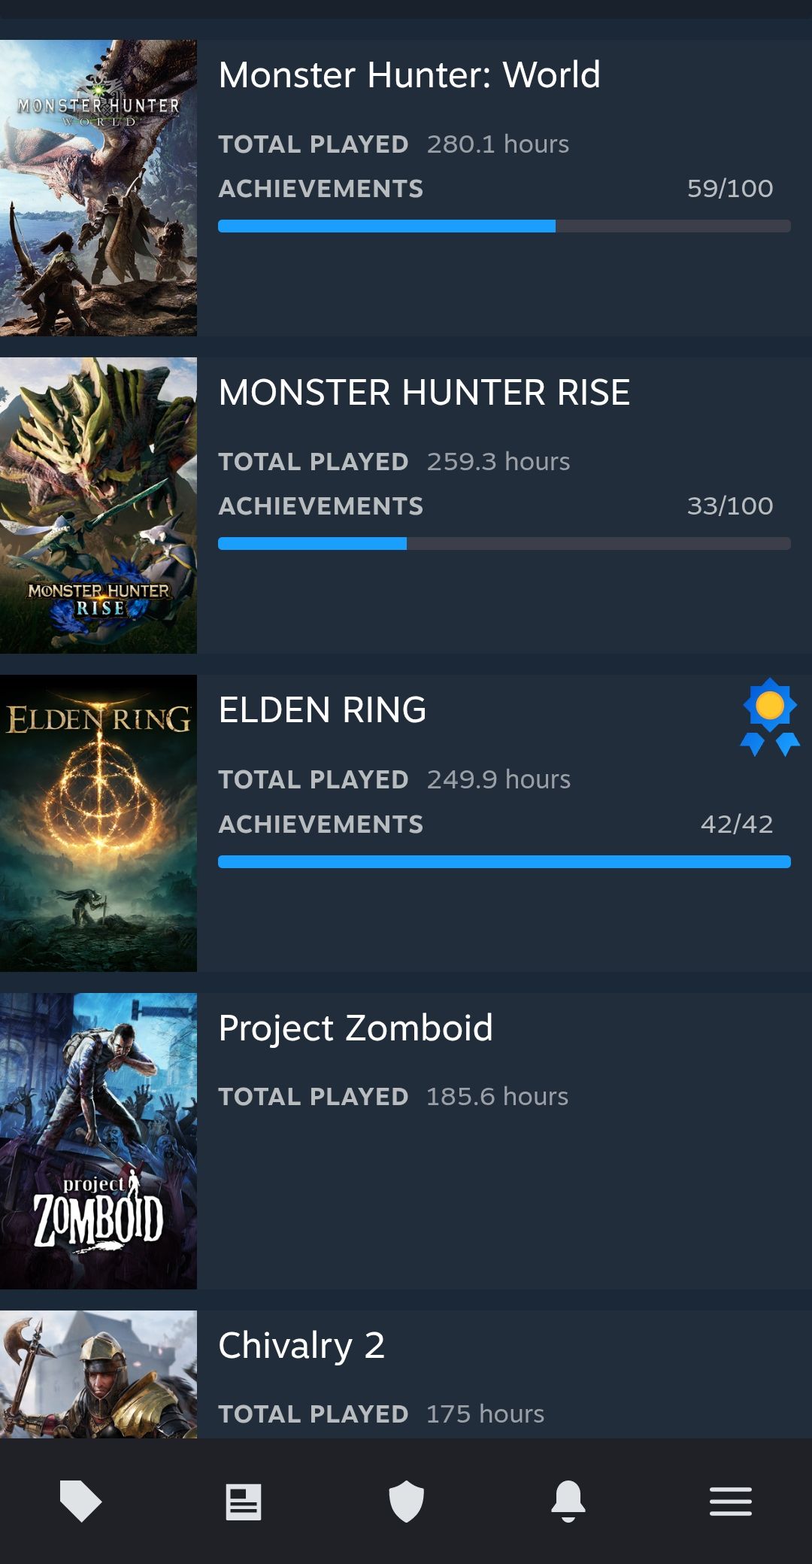812x1564 pixels.
Task: Open Chivalry 2 title link
Action: pyautogui.click(x=301, y=1345)
